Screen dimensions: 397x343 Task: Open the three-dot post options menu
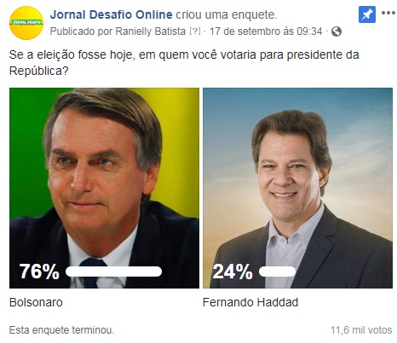point(388,13)
